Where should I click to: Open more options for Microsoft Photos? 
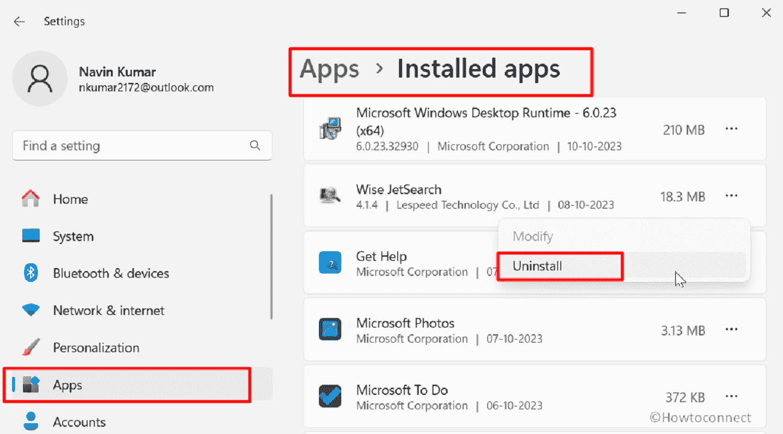tap(731, 329)
